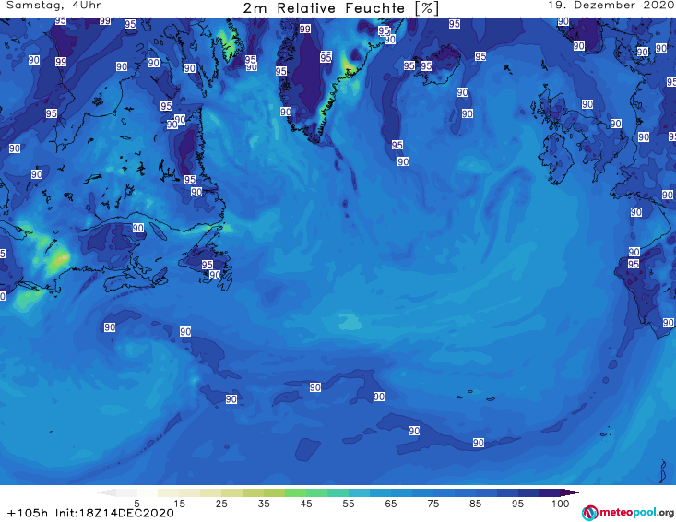
Task: Click the '+105h Init:18Z14DEC2020' forecast run label
Action: pyautogui.click(x=90, y=513)
